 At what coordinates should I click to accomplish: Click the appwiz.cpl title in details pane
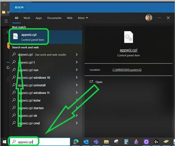click(128, 50)
